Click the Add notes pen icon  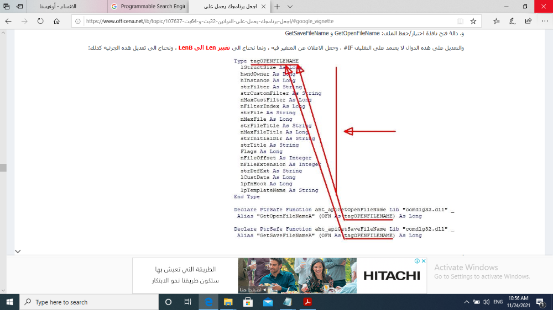tap(512, 21)
